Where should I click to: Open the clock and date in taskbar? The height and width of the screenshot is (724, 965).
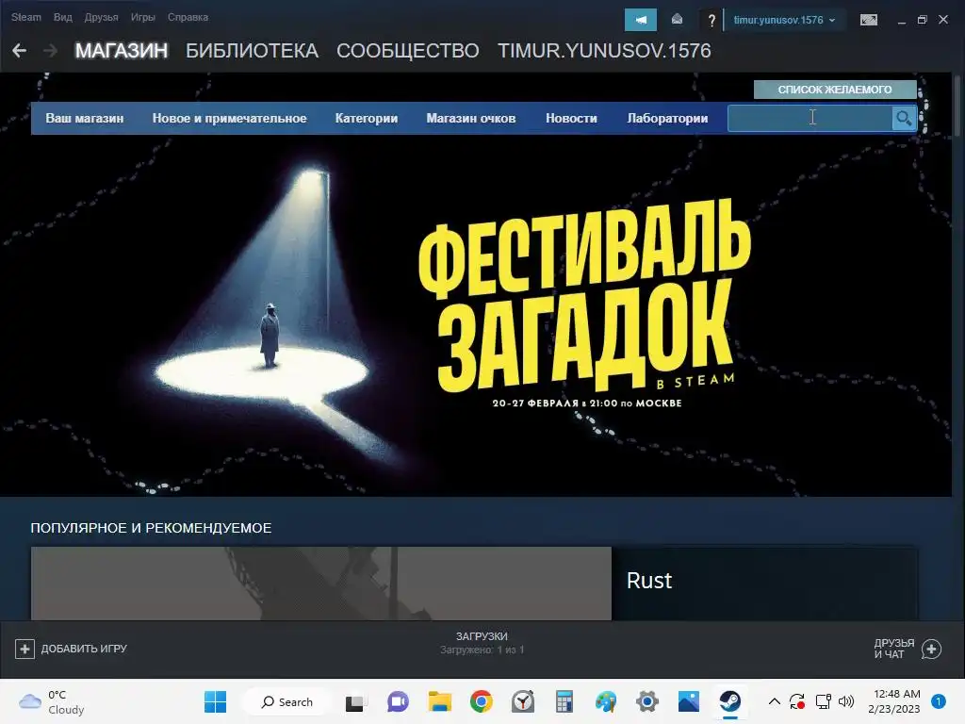(x=894, y=701)
